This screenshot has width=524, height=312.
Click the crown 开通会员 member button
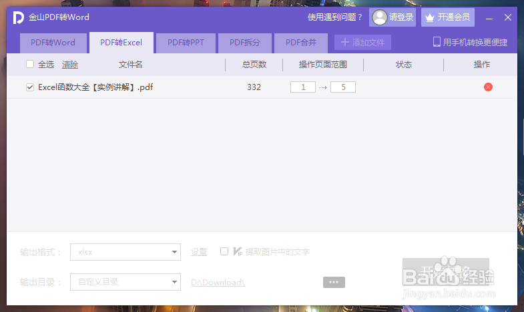coord(448,17)
